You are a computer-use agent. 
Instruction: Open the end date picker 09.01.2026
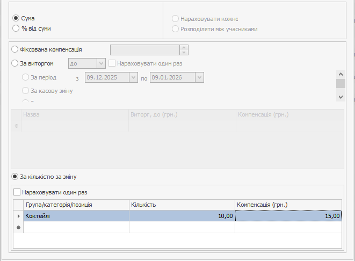pos(199,77)
